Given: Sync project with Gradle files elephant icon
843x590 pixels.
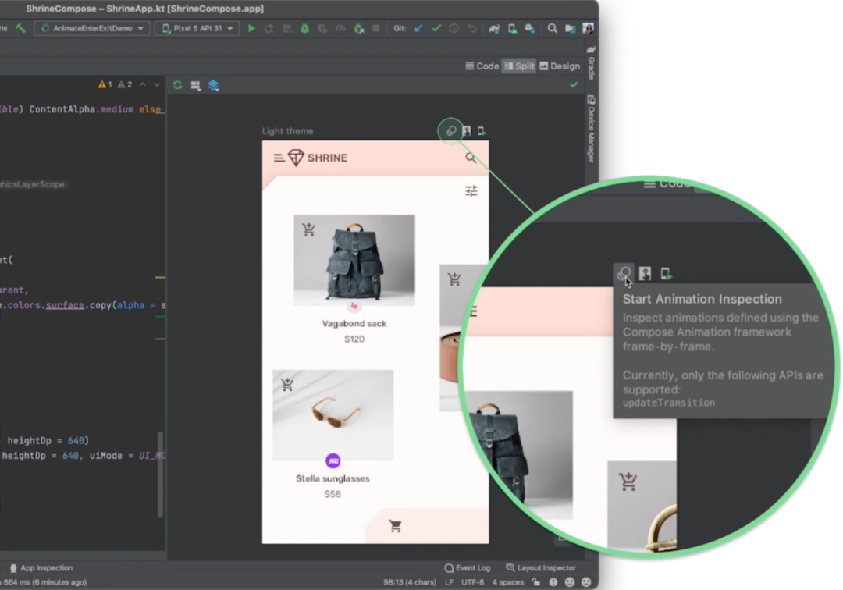Looking at the screenshot, I should click(x=494, y=28).
